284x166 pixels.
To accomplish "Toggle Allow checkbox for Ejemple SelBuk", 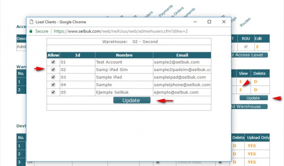I will click(54, 92).
